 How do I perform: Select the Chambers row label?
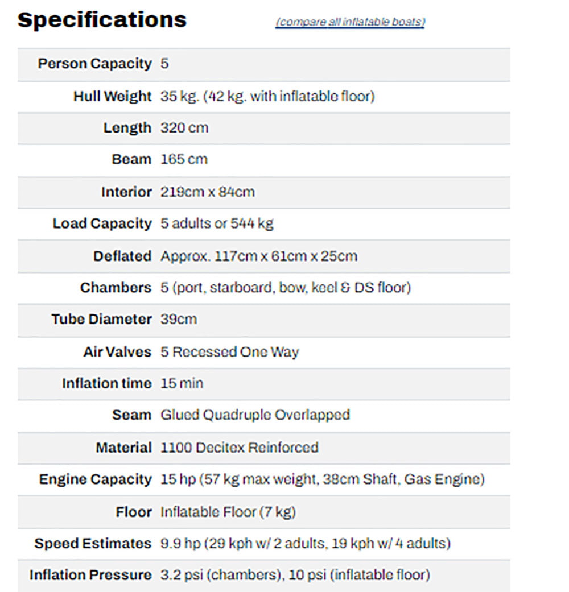tap(116, 288)
